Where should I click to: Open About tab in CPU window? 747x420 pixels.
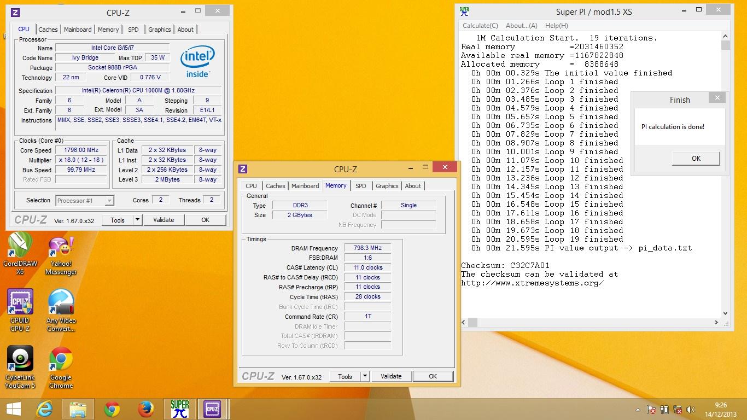pyautogui.click(x=185, y=30)
